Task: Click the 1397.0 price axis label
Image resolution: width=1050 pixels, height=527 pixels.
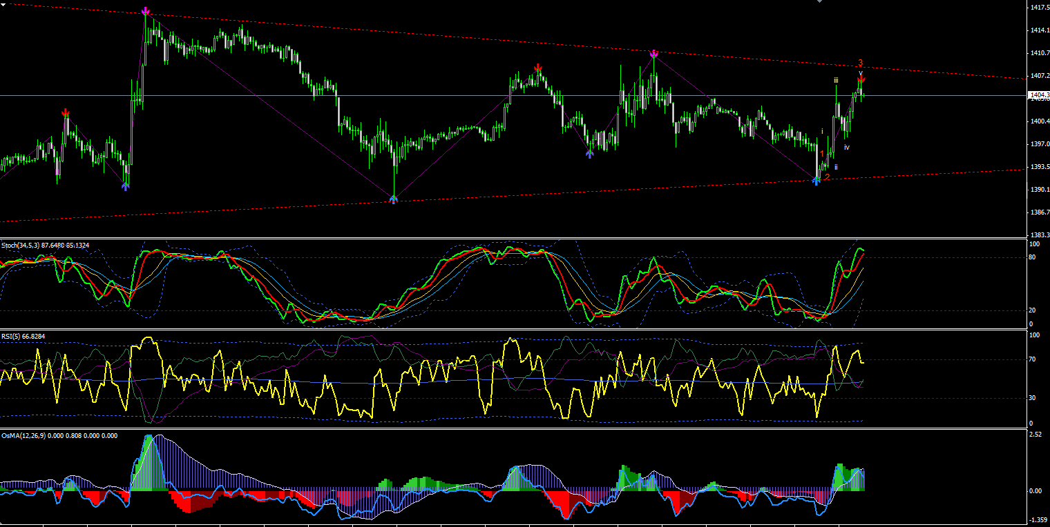Action: click(1040, 144)
